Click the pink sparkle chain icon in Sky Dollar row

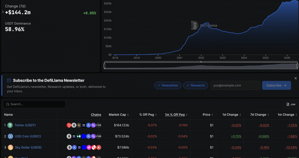(x=89, y=147)
